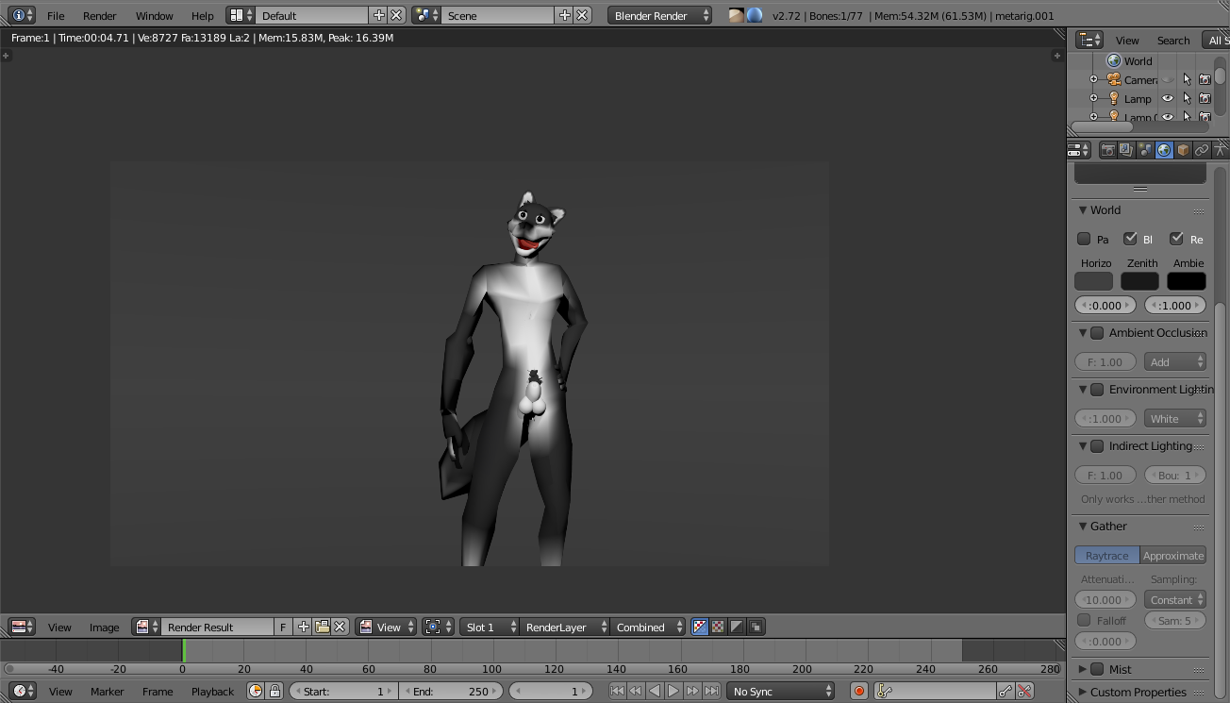
Task: Open the Render properties camera tab
Action: click(x=1108, y=150)
